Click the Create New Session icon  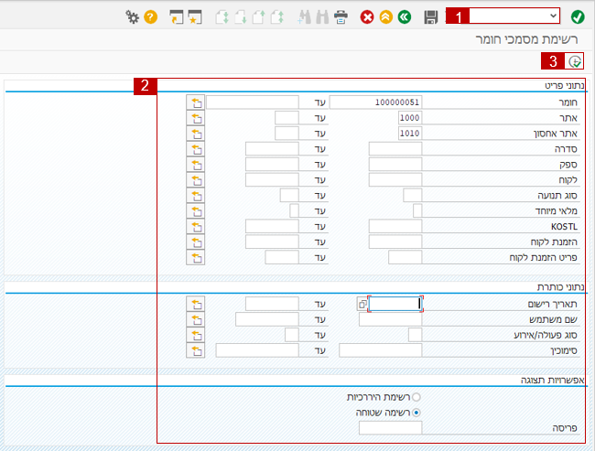click(x=177, y=17)
